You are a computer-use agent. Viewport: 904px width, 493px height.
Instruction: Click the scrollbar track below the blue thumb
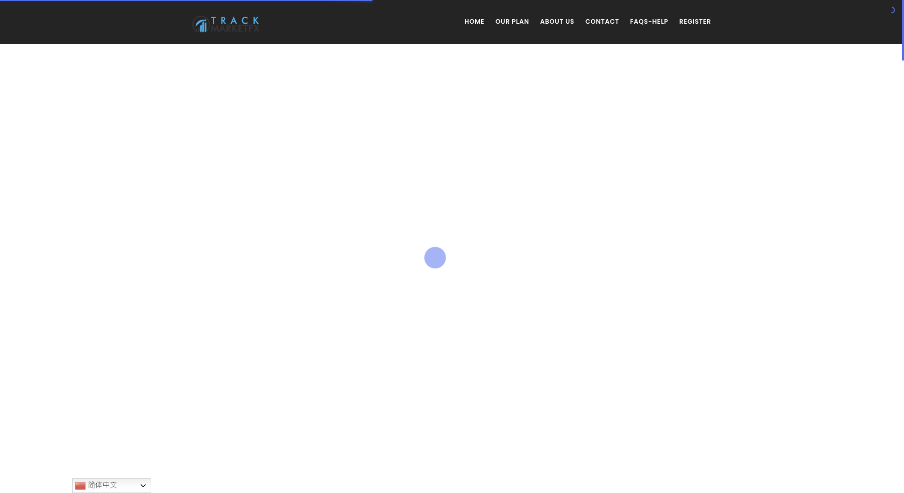pos(903,274)
